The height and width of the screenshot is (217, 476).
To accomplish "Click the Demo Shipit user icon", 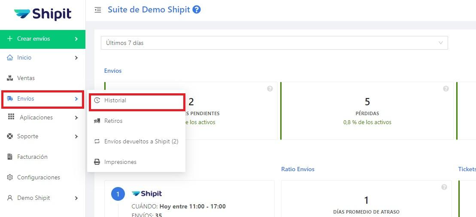I will (10, 198).
